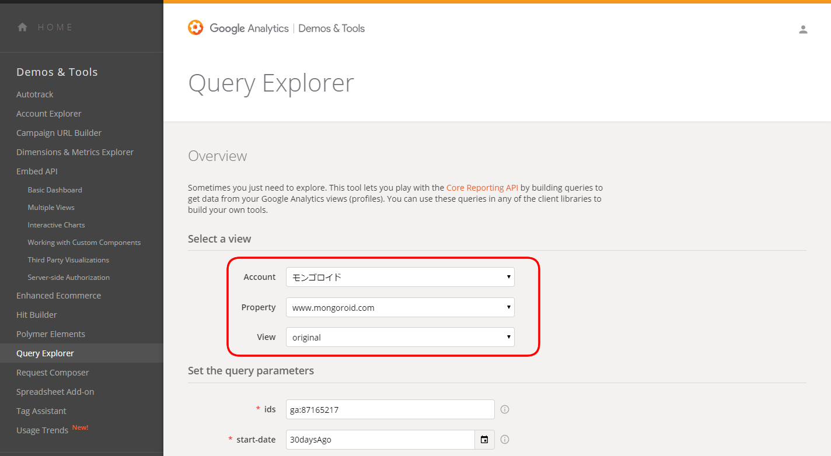The width and height of the screenshot is (831, 456).
Task: Open Spreadsheet Add-on page
Action: (x=55, y=392)
